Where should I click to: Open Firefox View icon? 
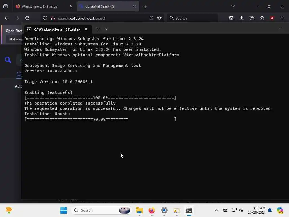point(6,6)
